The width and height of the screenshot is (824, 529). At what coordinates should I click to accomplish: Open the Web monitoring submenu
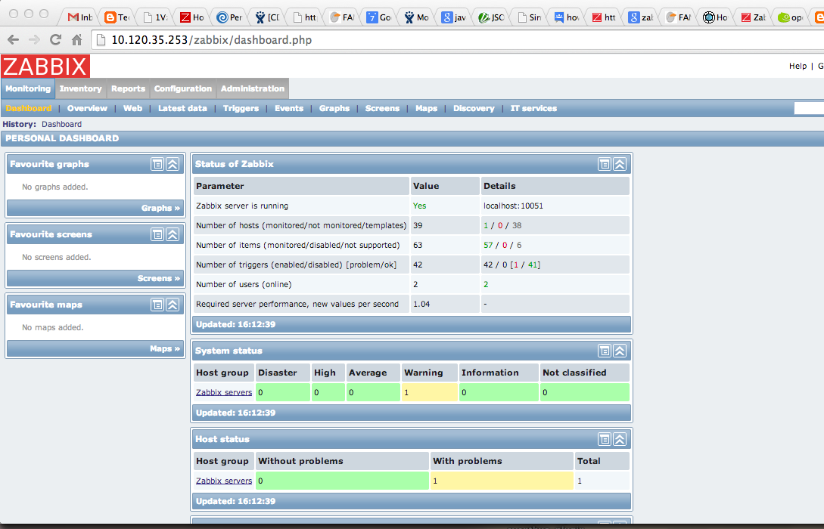[132, 109]
